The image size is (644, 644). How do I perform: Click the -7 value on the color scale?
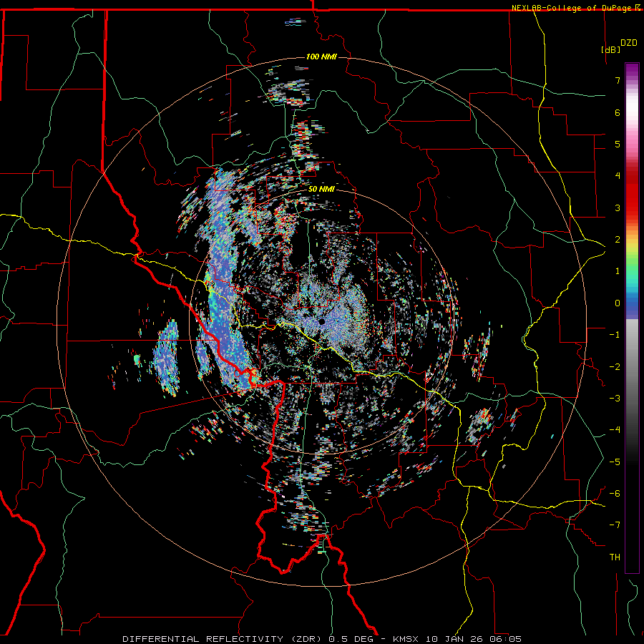pyautogui.click(x=615, y=525)
